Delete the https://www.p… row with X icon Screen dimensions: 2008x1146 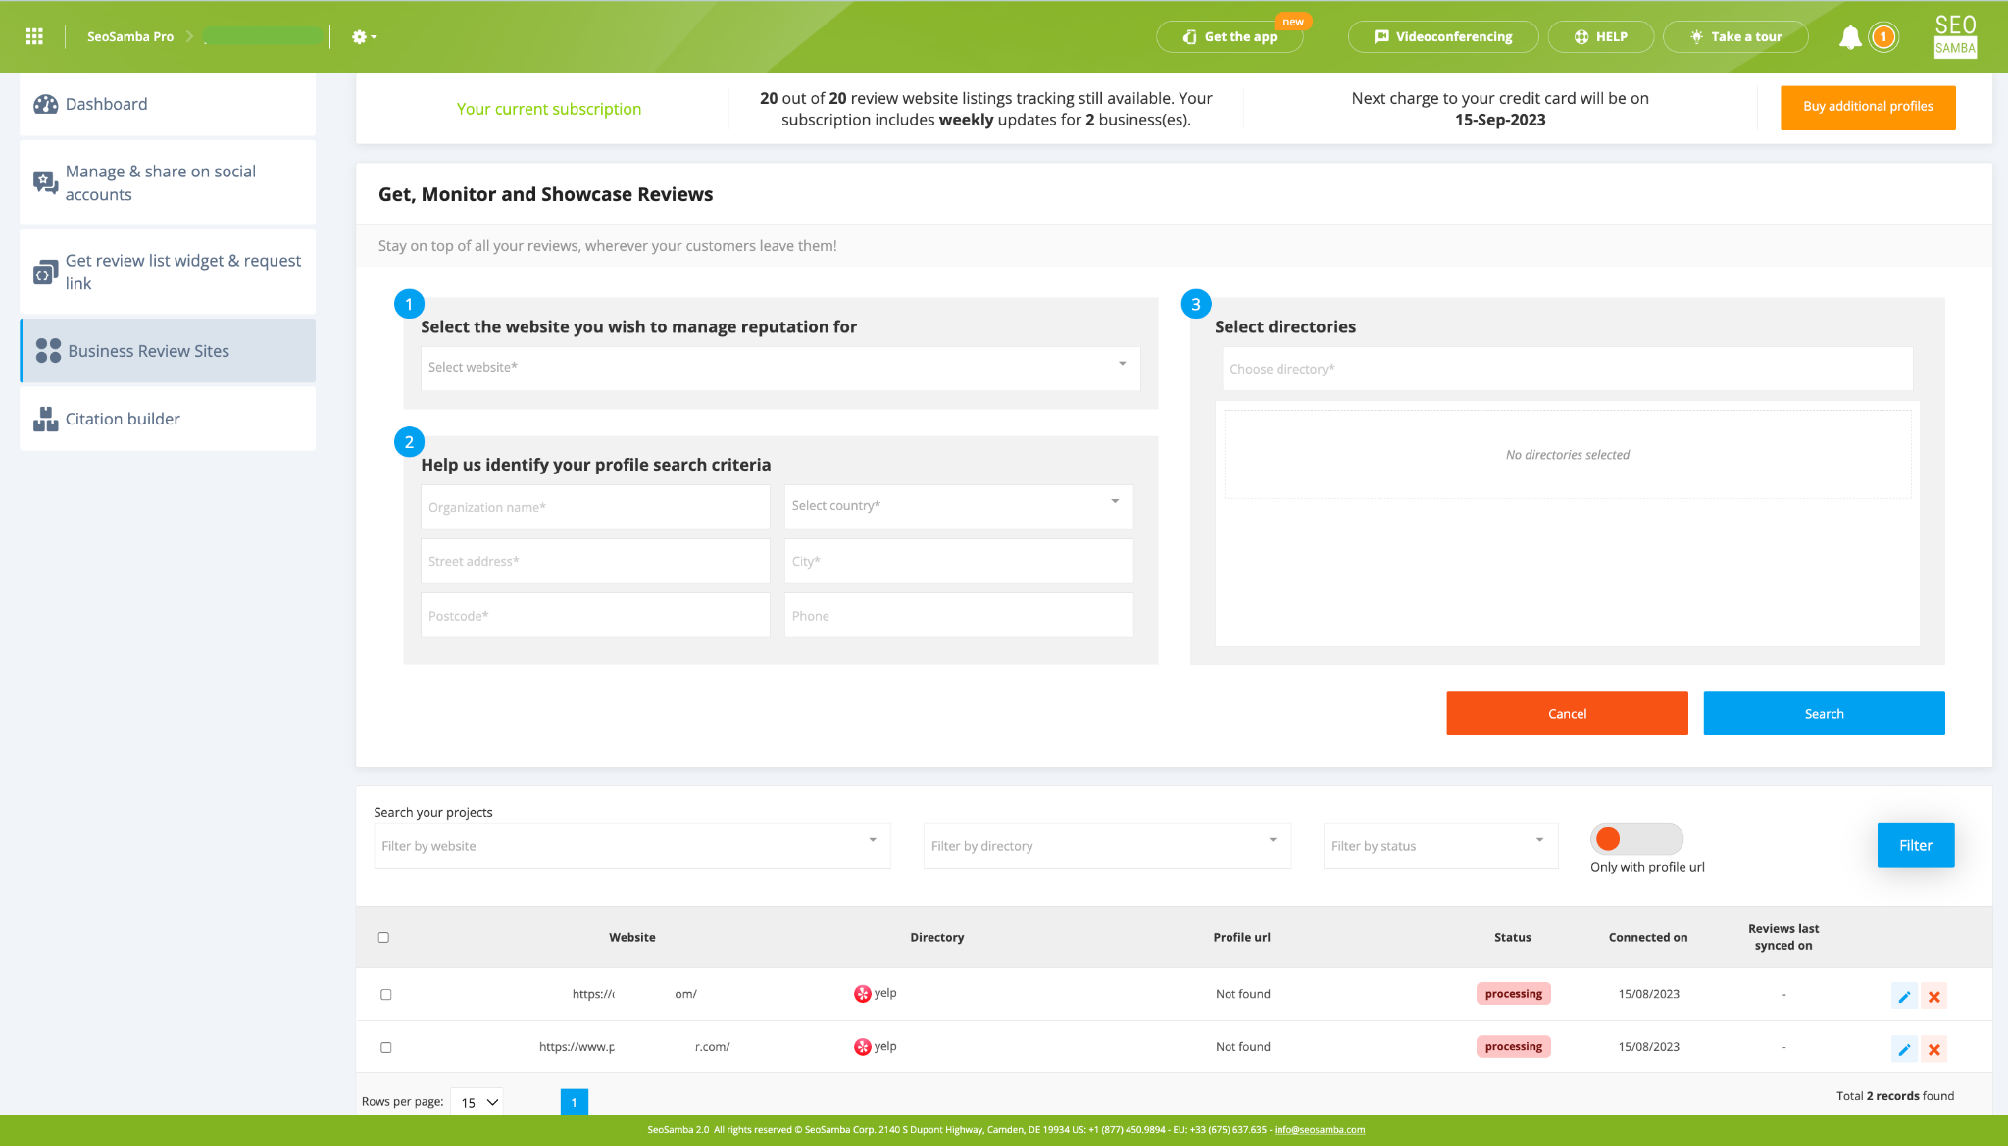pos(1933,1049)
